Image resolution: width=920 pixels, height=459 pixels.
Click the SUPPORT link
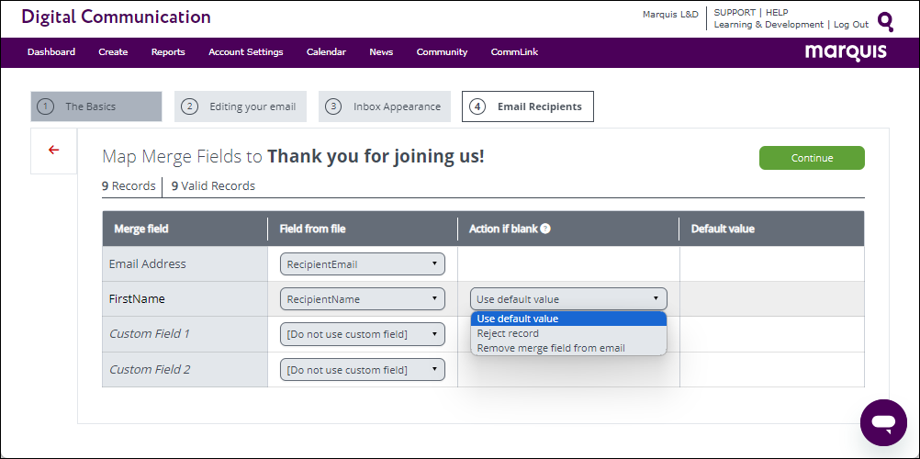point(735,13)
